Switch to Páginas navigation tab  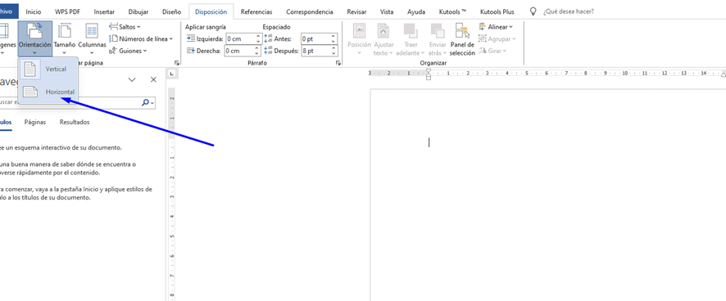35,123
